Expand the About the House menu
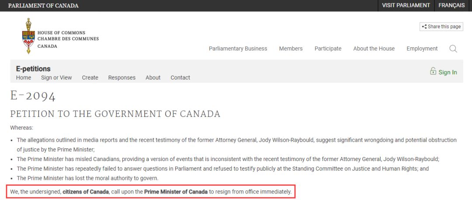472x200 pixels. pyautogui.click(x=374, y=49)
